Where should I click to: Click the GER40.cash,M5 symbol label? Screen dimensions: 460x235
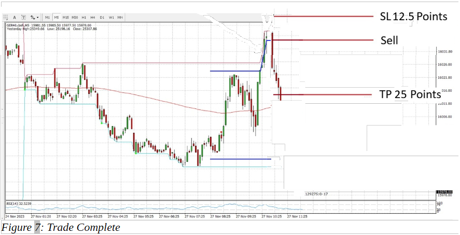tap(18, 25)
